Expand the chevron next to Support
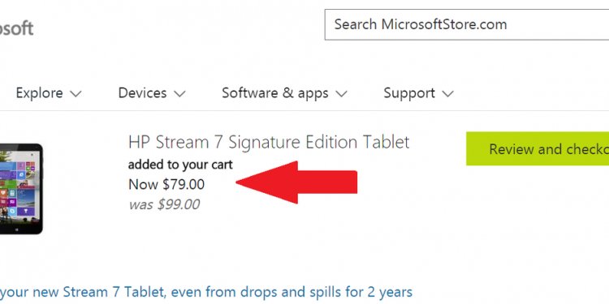Screen dimensions: 609x304 447,94
